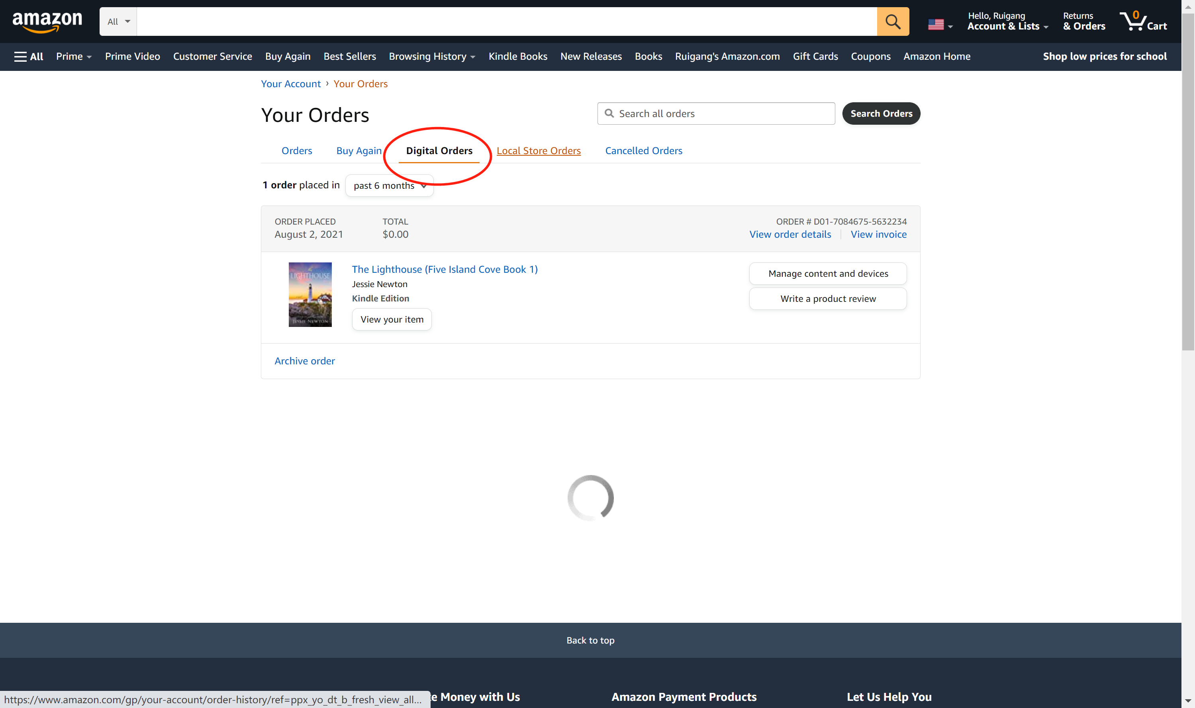Click the Let Us Help You footer heading
Image resolution: width=1195 pixels, height=708 pixels.
[x=889, y=697]
